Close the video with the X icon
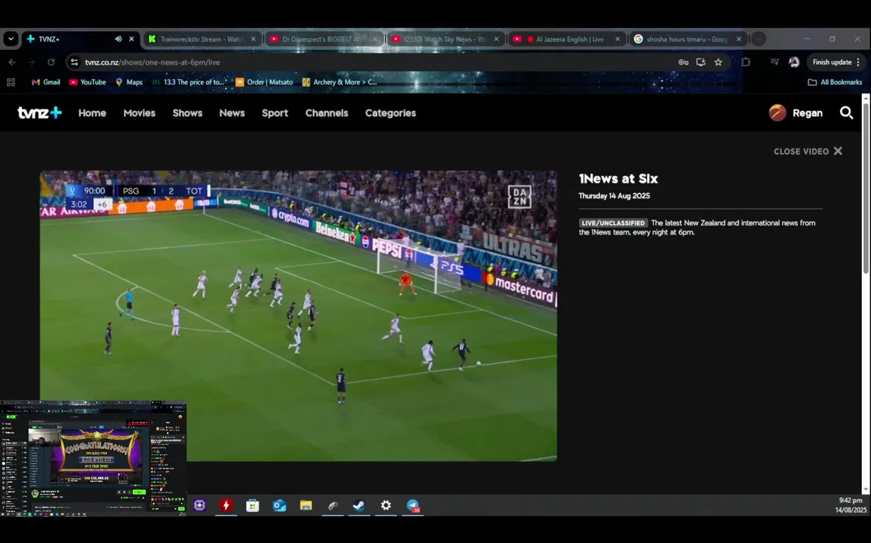 coord(838,151)
